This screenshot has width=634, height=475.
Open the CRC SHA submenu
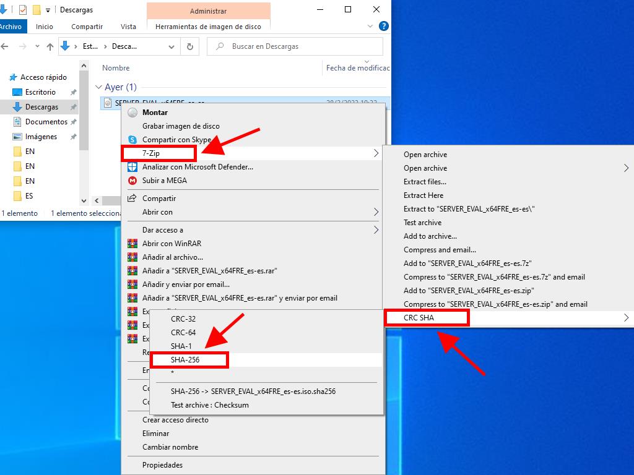tap(419, 318)
